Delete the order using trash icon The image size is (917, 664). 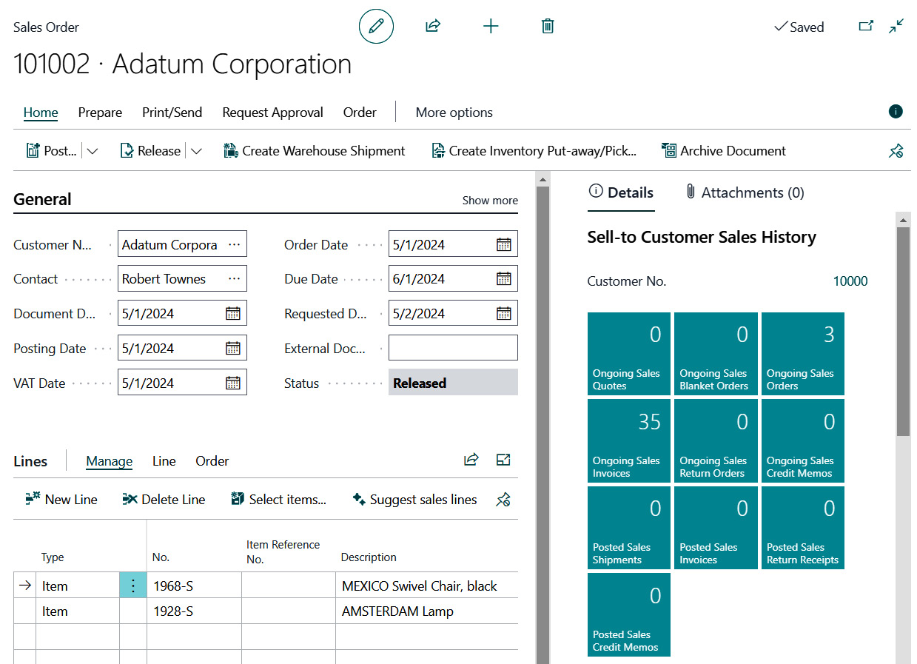click(548, 27)
